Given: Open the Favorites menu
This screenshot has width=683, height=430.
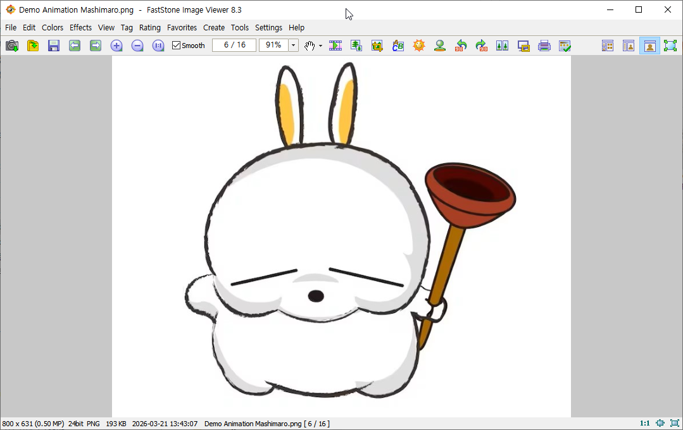Looking at the screenshot, I should pyautogui.click(x=182, y=27).
